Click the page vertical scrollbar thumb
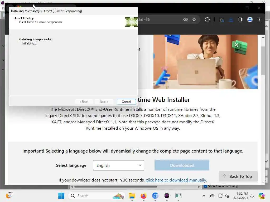Screen dimensions: 270x202 click(x=263, y=60)
